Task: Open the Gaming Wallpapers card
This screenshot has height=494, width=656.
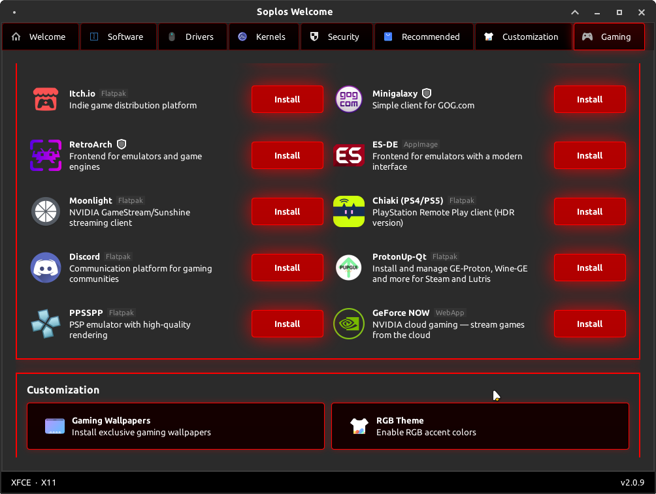Action: tap(176, 426)
